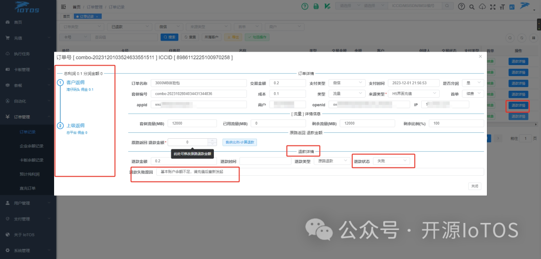Image resolution: width=541 pixels, height=259 pixels.
Task: Open the black help circle icon
Action: [x=461, y=7]
